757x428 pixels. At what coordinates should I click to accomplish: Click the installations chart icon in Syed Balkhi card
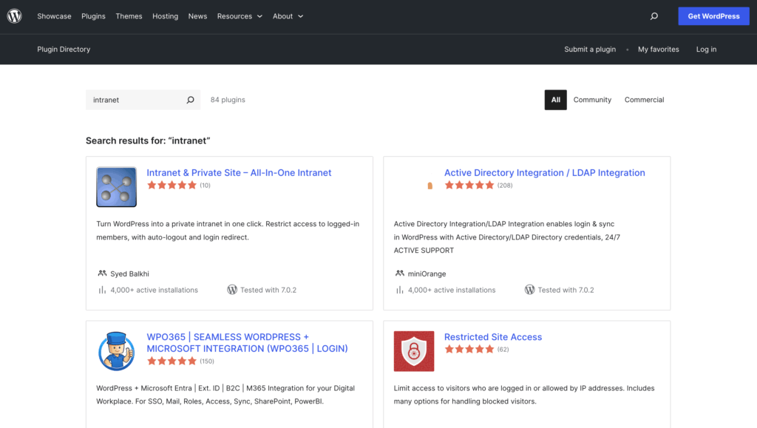pos(102,290)
